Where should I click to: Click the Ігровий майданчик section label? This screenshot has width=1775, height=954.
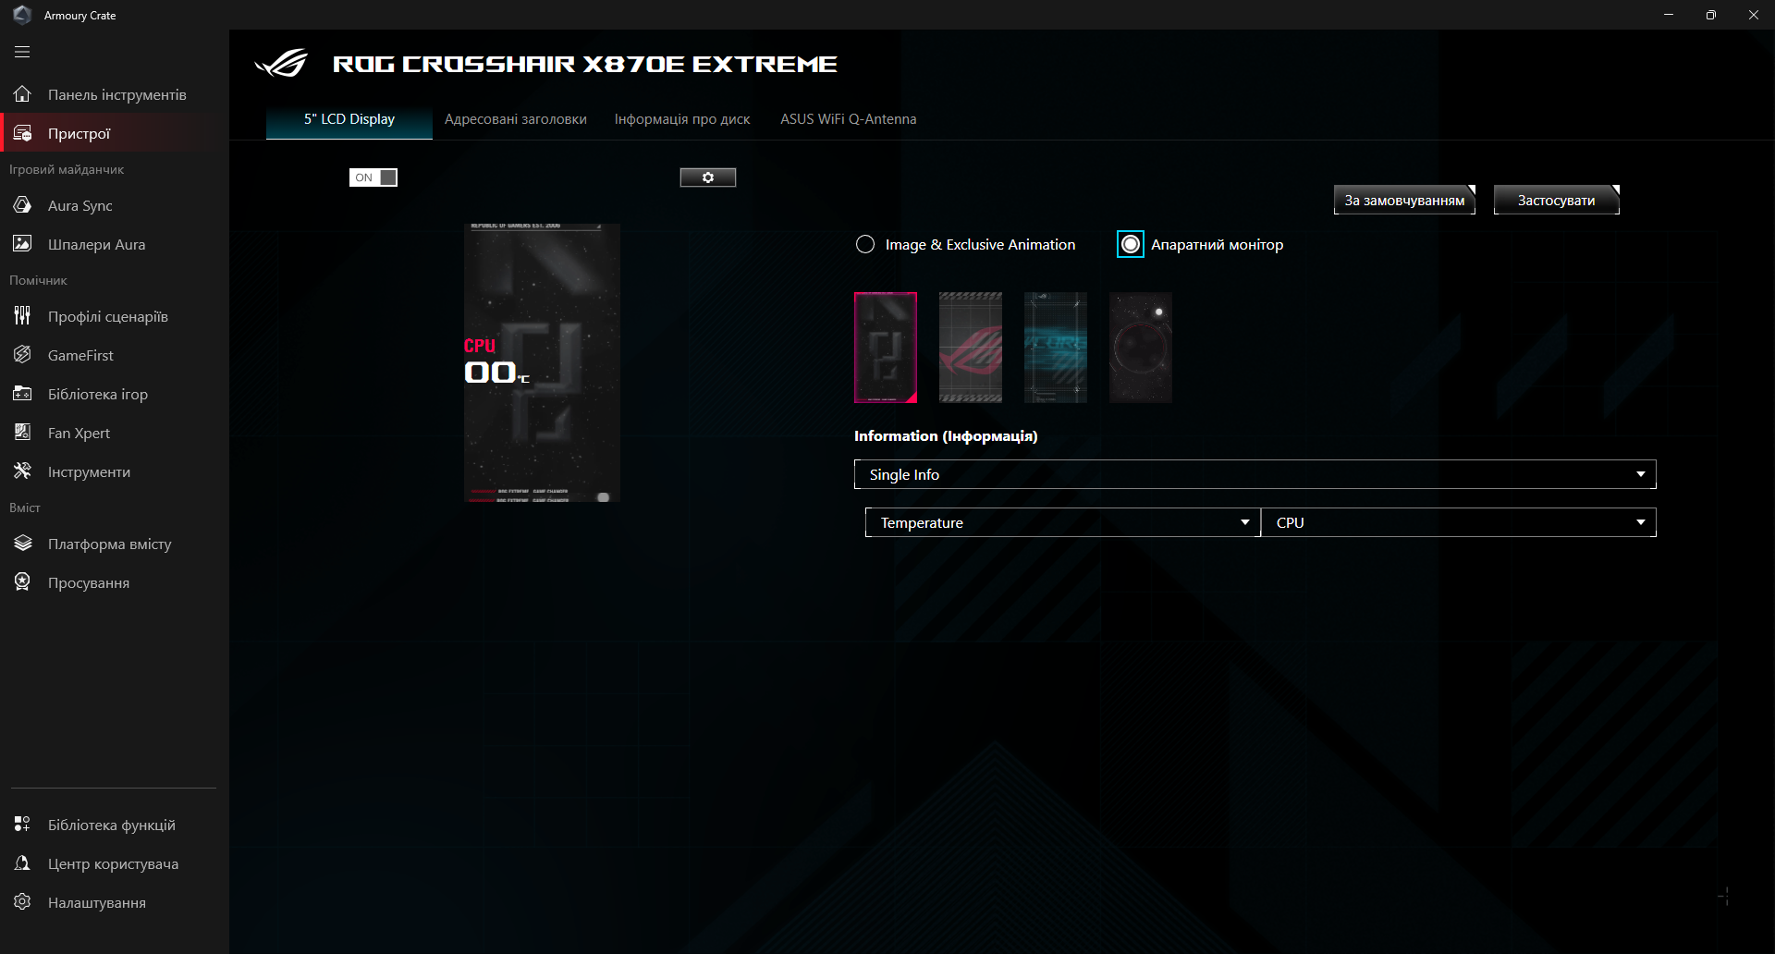click(67, 169)
